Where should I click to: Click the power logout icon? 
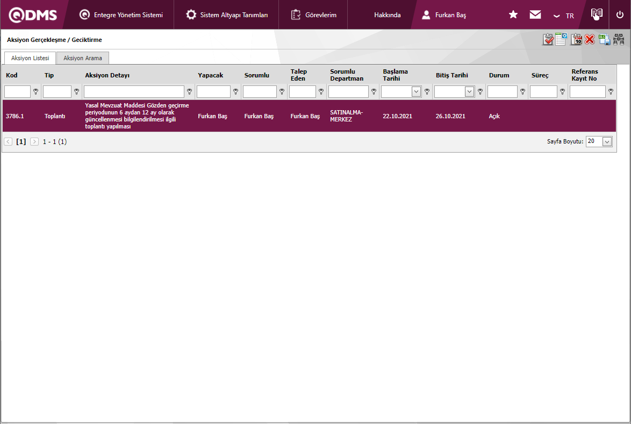pos(620,15)
